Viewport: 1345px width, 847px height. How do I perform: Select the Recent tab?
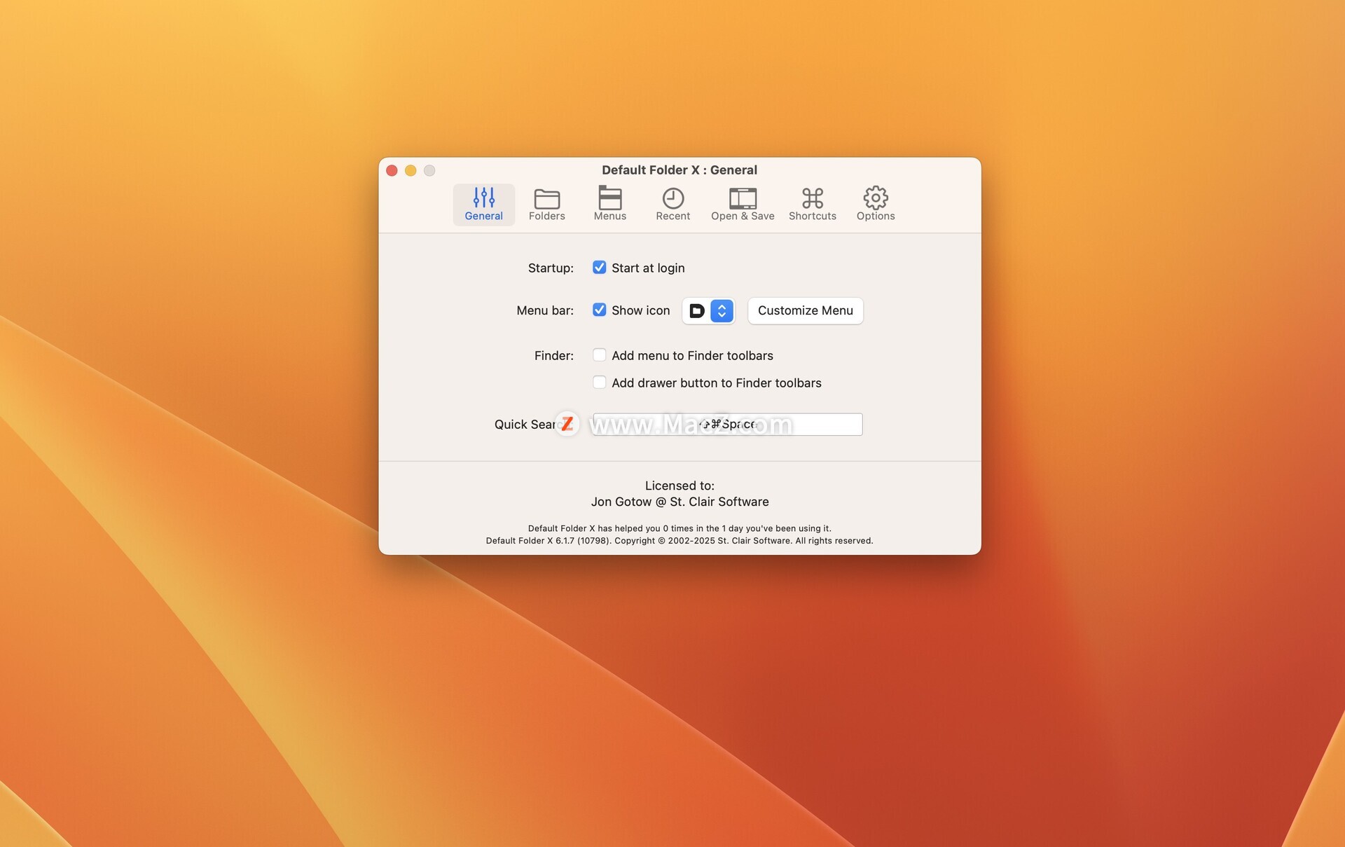[672, 205]
